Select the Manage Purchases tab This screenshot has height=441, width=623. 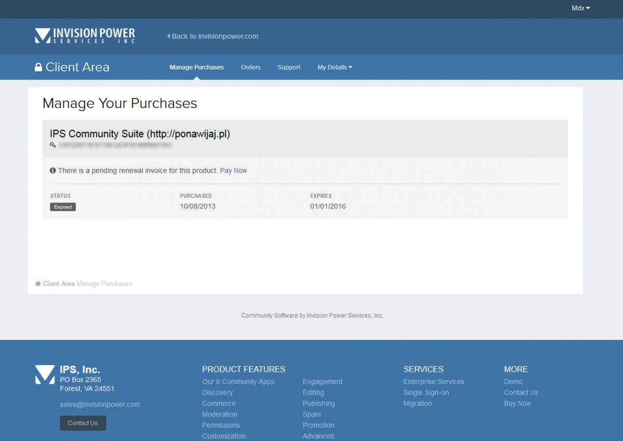[197, 67]
